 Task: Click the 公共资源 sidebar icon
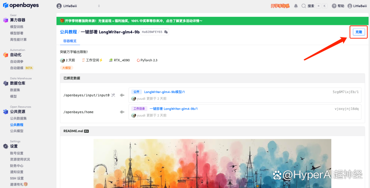click(x=5, y=112)
